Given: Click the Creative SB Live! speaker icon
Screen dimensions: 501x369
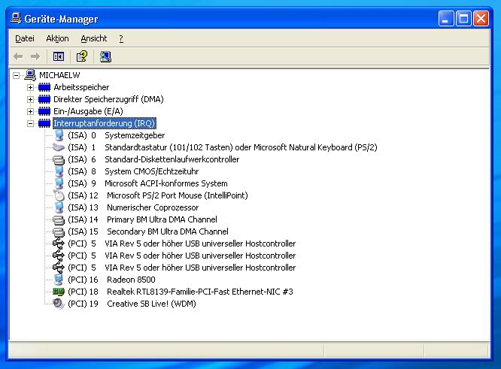Looking at the screenshot, I should [59, 304].
